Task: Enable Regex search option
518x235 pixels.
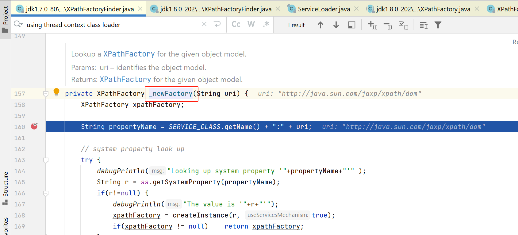Action: coord(266,24)
